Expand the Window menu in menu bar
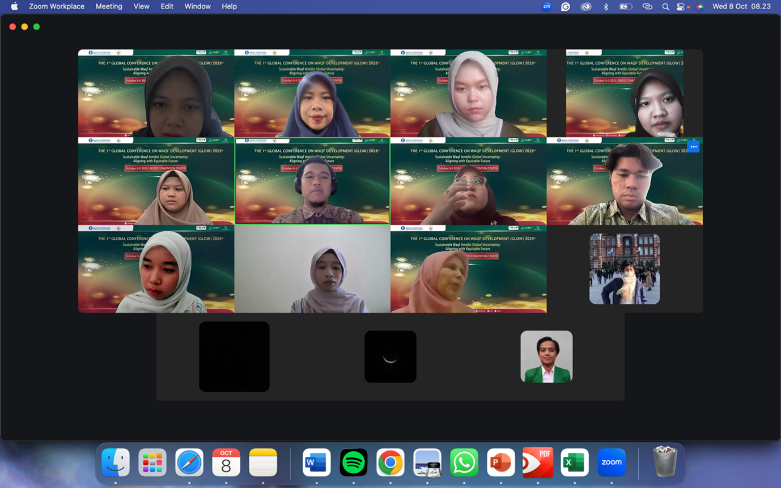 [x=197, y=6]
